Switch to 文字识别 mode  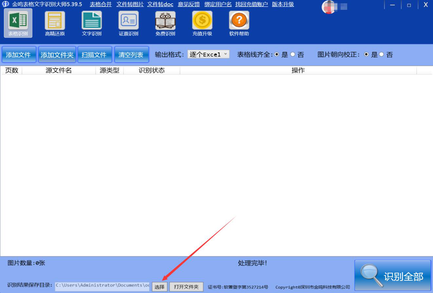92,23
